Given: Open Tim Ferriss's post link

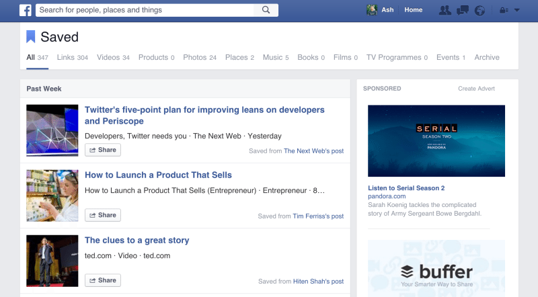Looking at the screenshot, I should (x=318, y=216).
